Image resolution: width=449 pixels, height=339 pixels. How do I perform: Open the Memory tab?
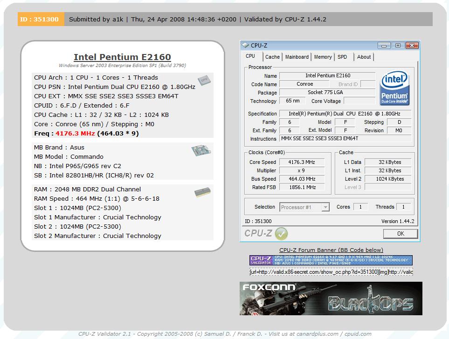323,57
